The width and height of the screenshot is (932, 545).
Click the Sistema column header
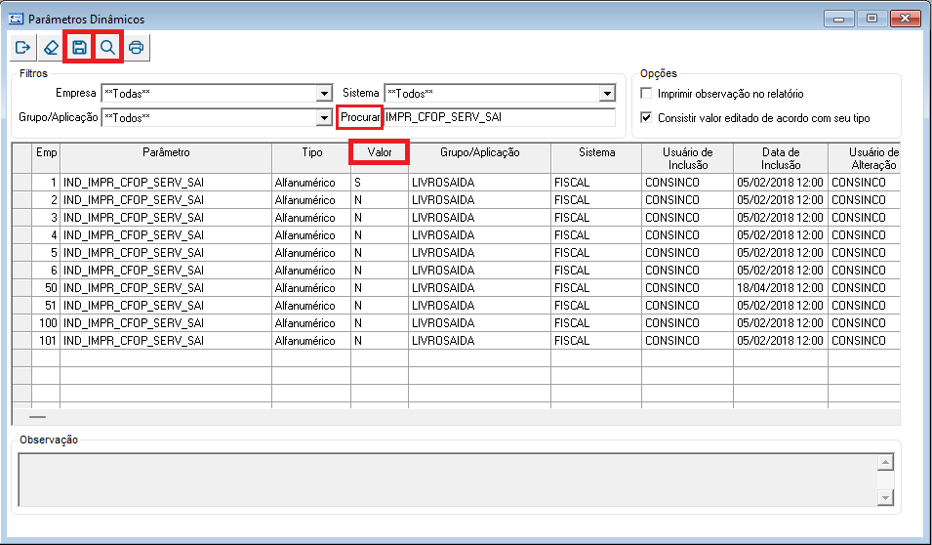(x=596, y=158)
